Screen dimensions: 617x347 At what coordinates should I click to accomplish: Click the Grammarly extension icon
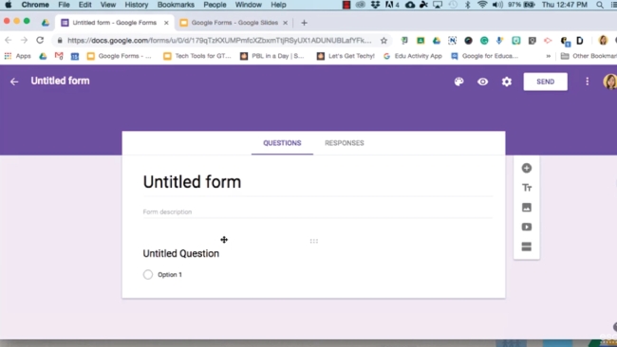tap(484, 41)
